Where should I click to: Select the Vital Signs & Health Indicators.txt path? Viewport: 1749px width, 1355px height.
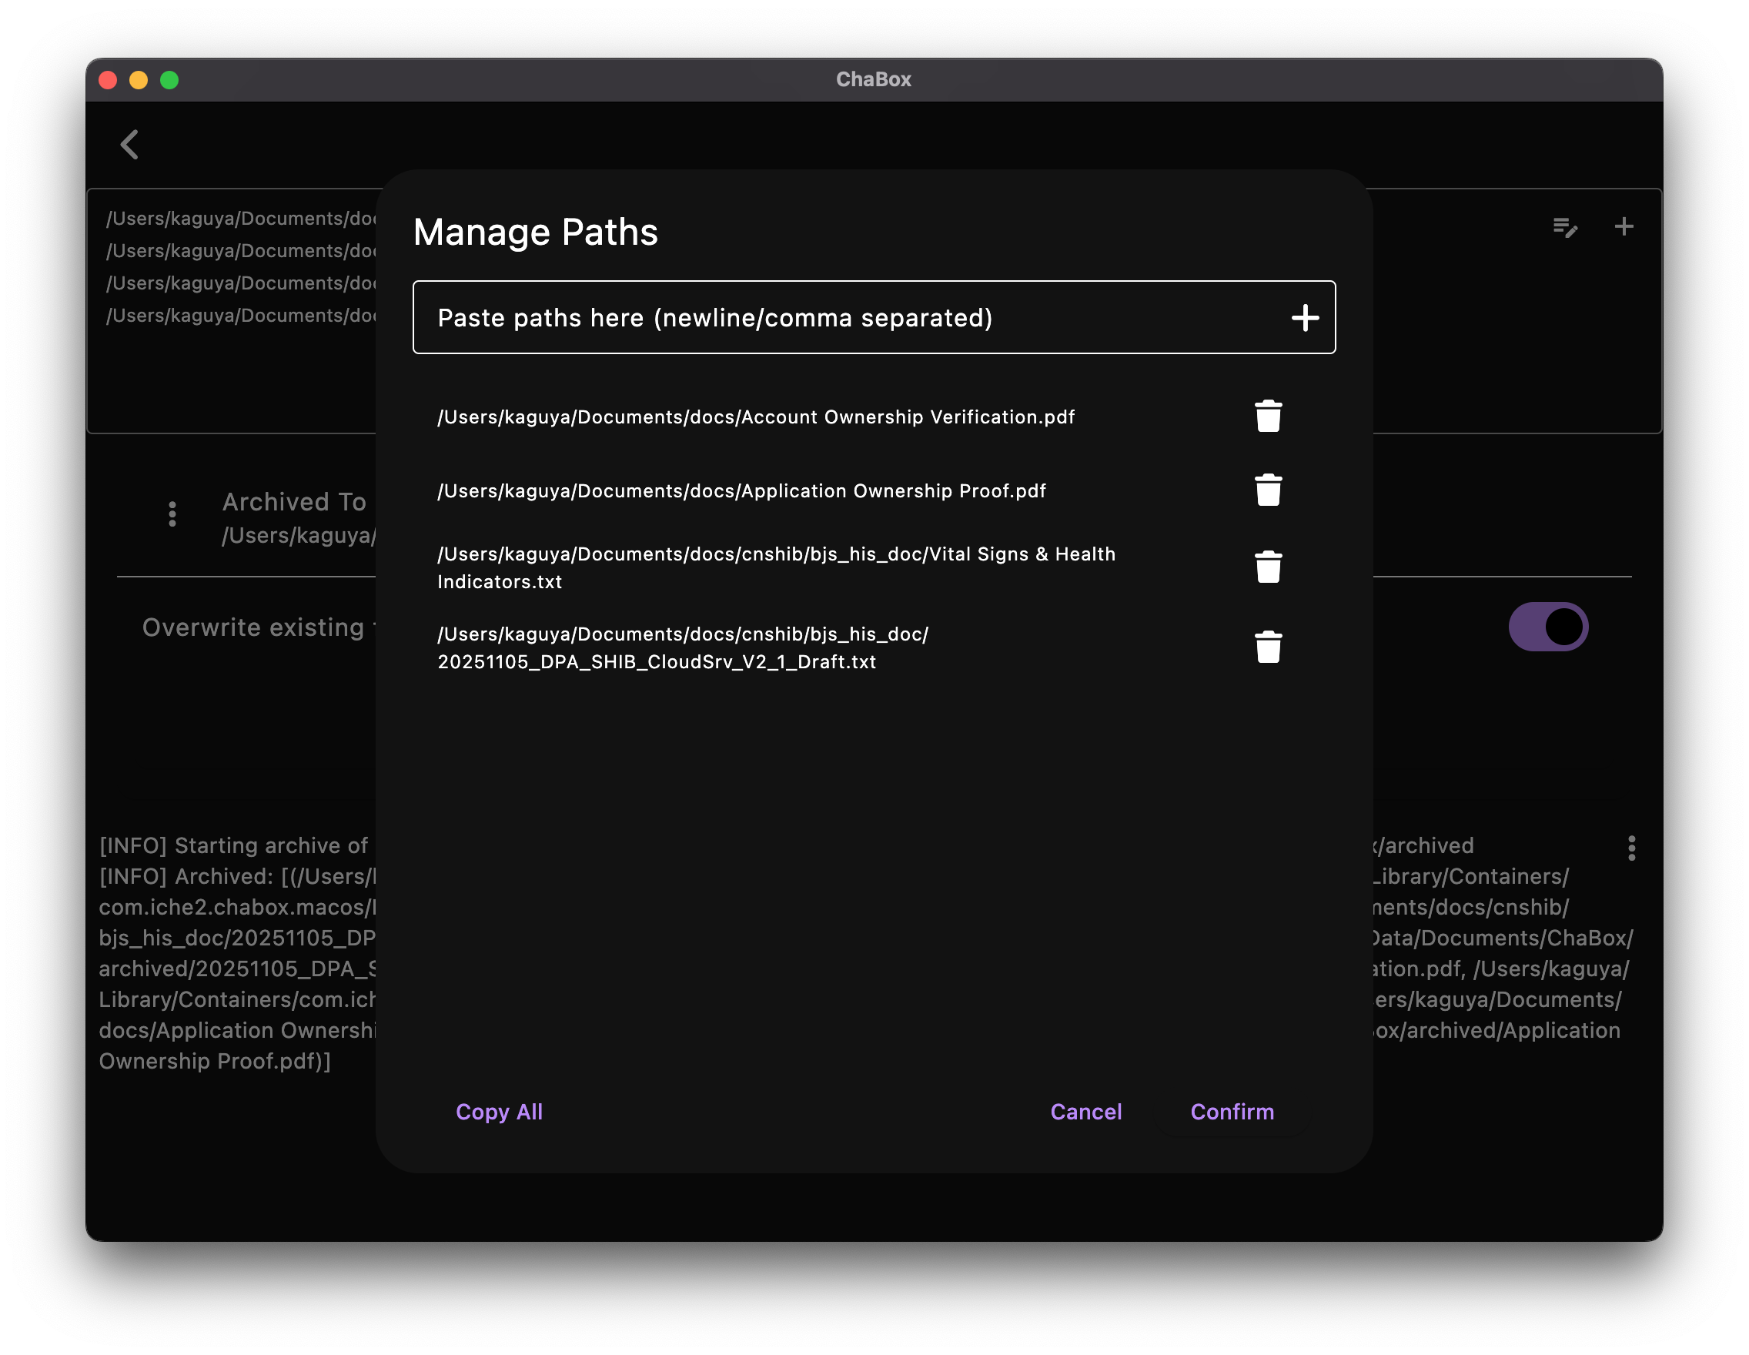776,567
